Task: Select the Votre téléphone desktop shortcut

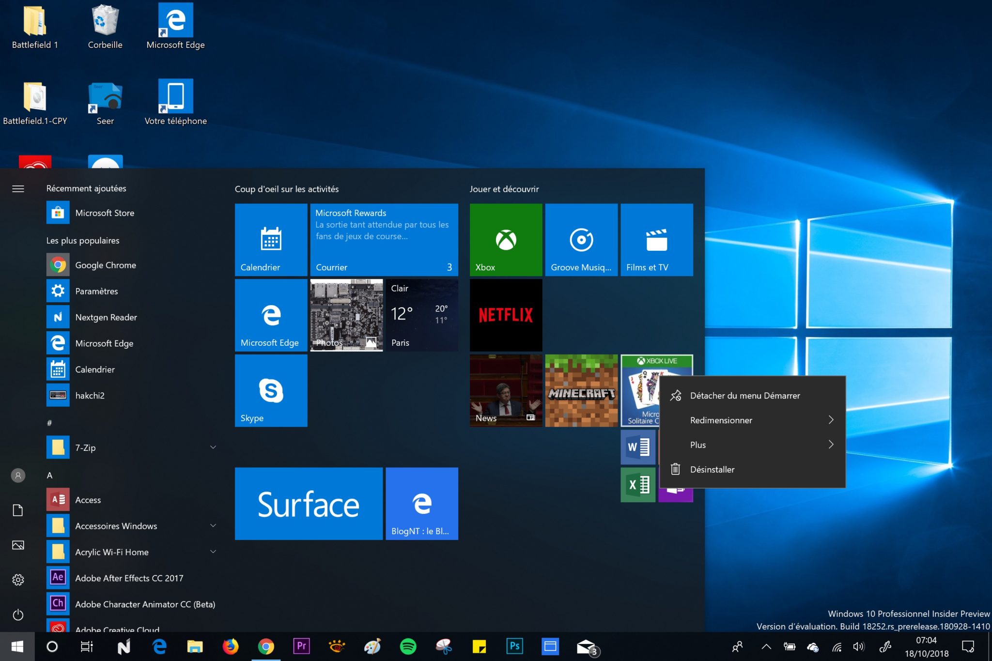Action: (175, 103)
